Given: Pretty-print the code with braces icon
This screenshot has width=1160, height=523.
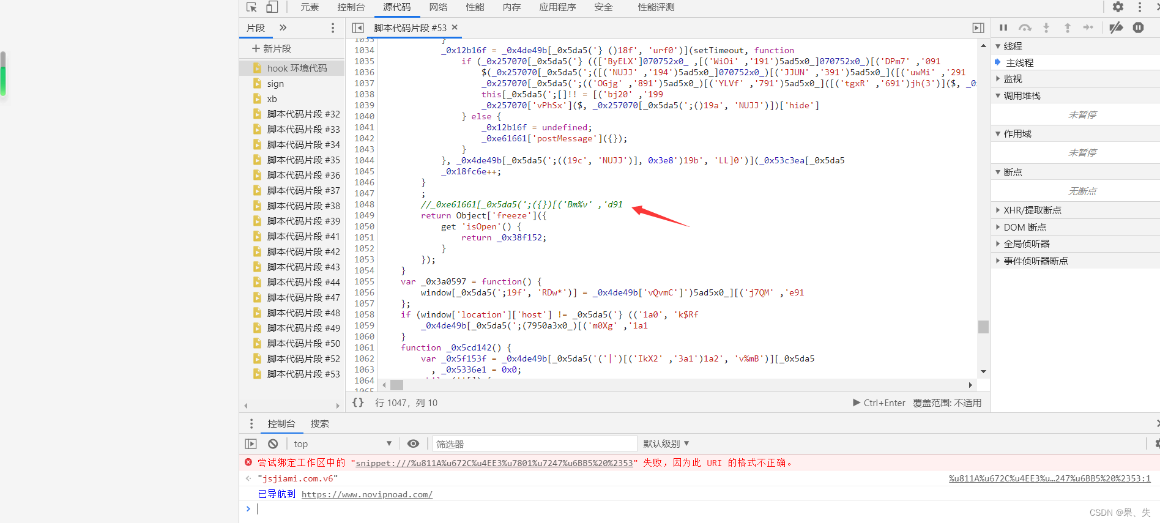Looking at the screenshot, I should [358, 402].
